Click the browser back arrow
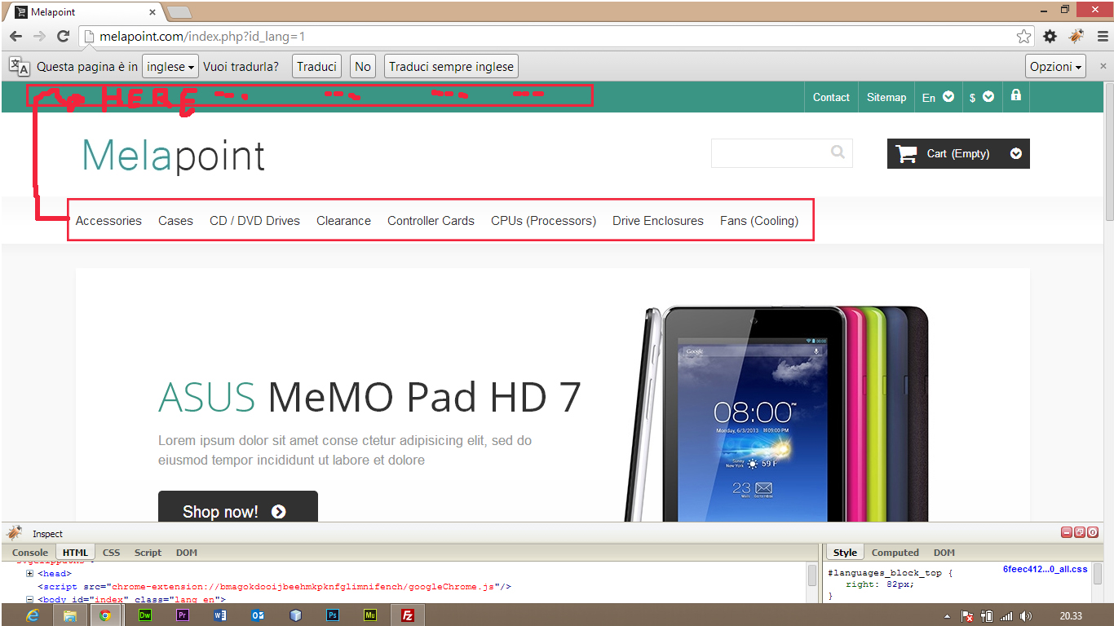Viewport: 1114px width, 626px height. click(15, 36)
